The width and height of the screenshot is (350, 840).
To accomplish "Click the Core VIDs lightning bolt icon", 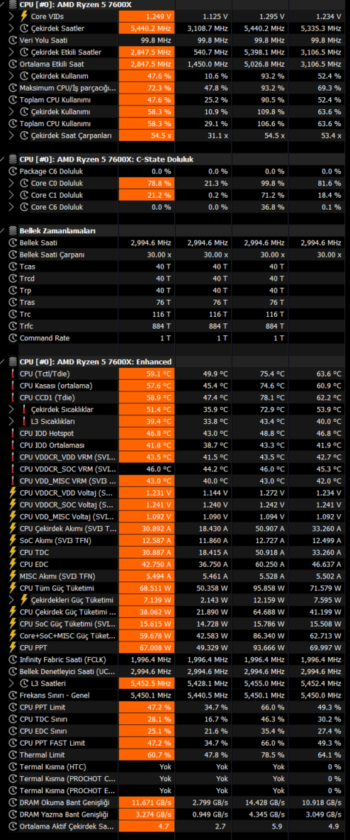I will pyautogui.click(x=24, y=16).
